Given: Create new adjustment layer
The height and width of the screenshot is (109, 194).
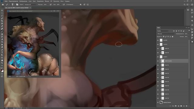Looking at the screenshot, I should [179, 106].
